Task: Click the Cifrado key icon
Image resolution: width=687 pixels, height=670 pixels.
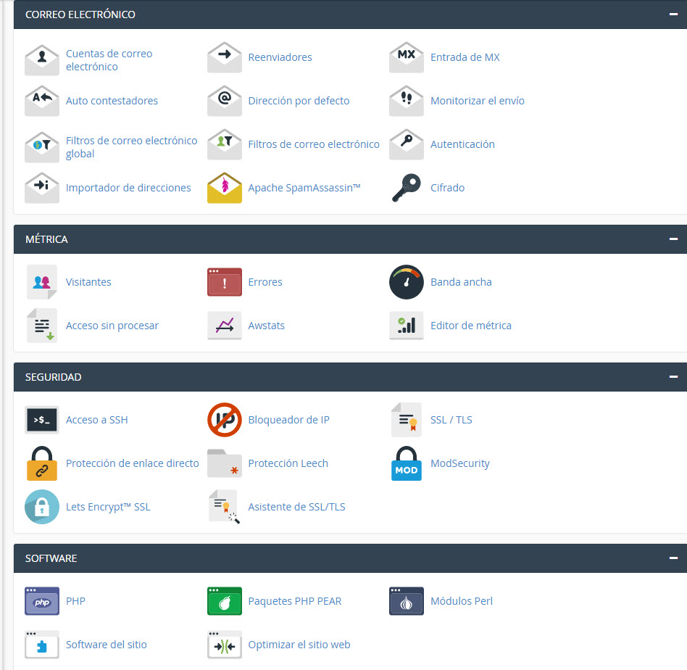Action: click(x=407, y=188)
